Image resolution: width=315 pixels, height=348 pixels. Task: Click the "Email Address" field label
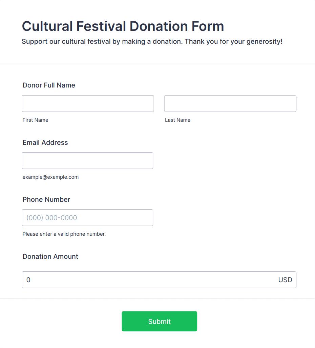(45, 142)
